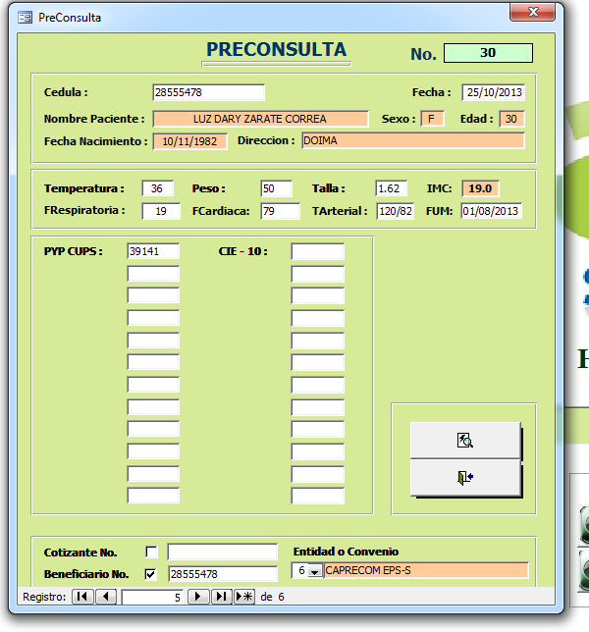The width and height of the screenshot is (589, 632).
Task: Click the TArterial field showing 120/82
Action: point(395,211)
